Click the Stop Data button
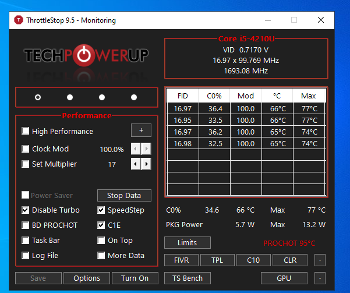This screenshot has height=293, width=350. pos(124,195)
